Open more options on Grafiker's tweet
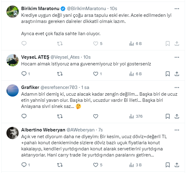The width and height of the screenshot is (193, 173). coord(177,87)
